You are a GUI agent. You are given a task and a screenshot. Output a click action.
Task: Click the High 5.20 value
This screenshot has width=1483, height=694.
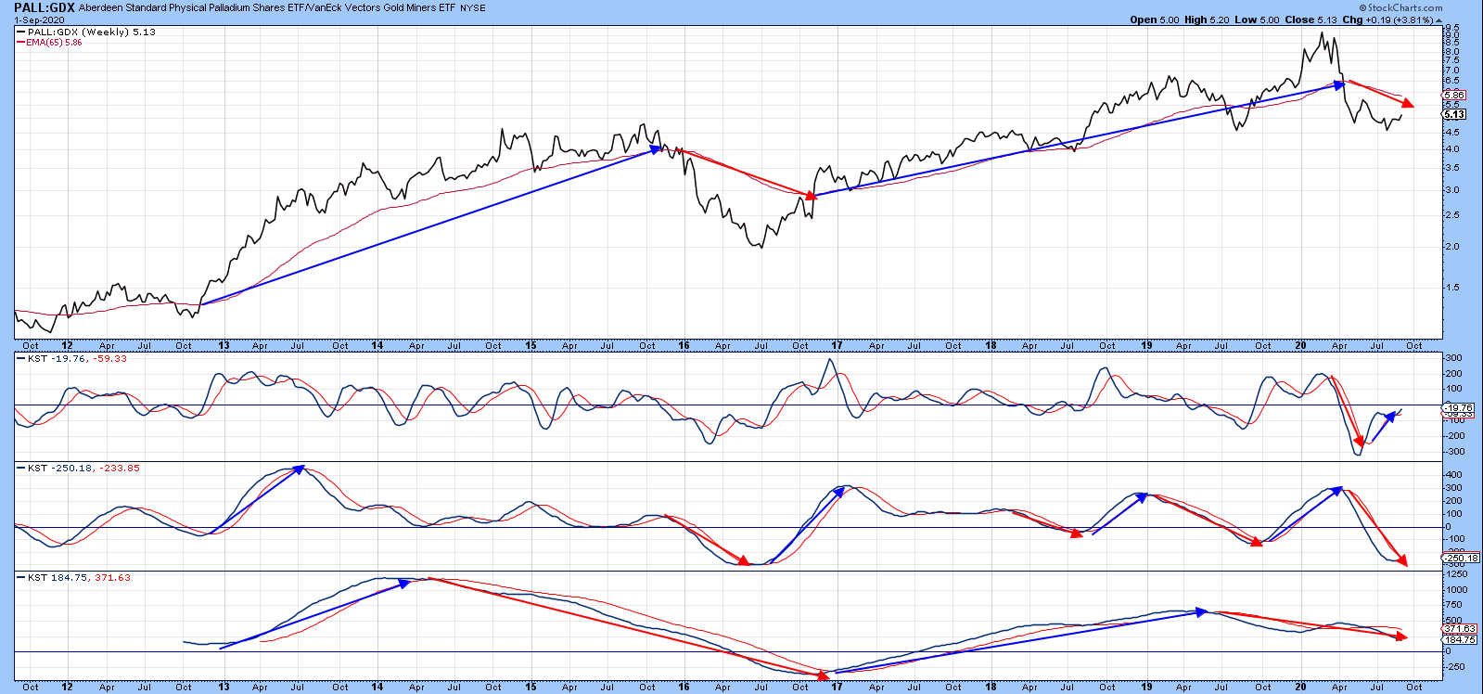[x=1207, y=19]
